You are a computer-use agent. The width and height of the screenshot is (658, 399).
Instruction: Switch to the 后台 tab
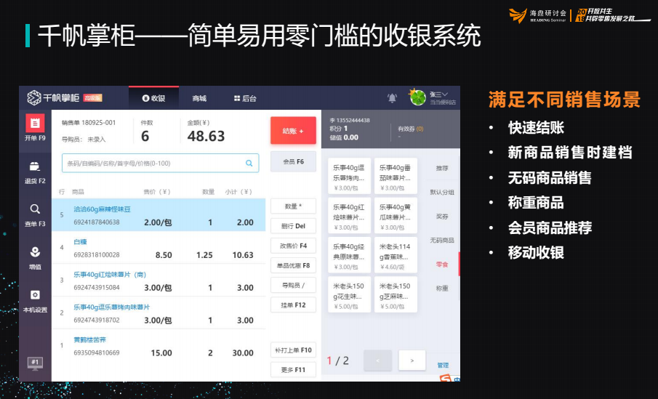[245, 98]
